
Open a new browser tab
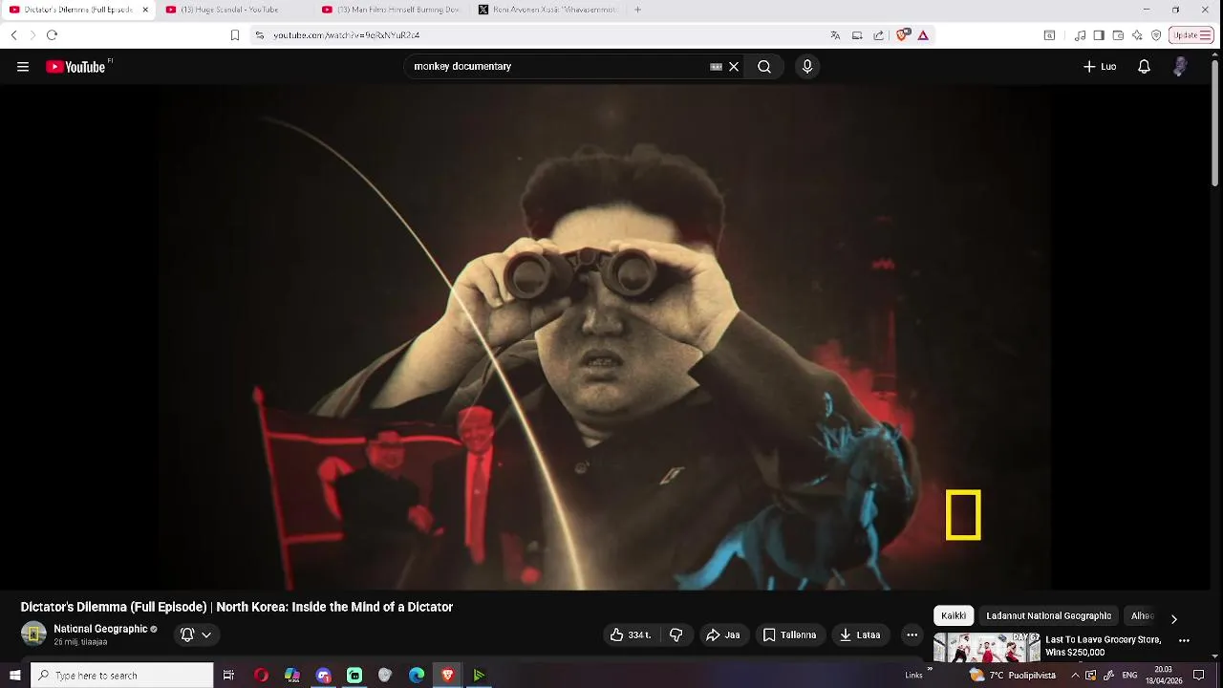pyautogui.click(x=637, y=10)
